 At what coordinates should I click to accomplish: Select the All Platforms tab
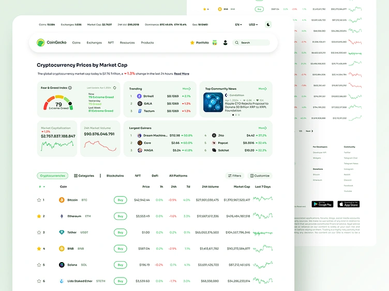point(178,176)
